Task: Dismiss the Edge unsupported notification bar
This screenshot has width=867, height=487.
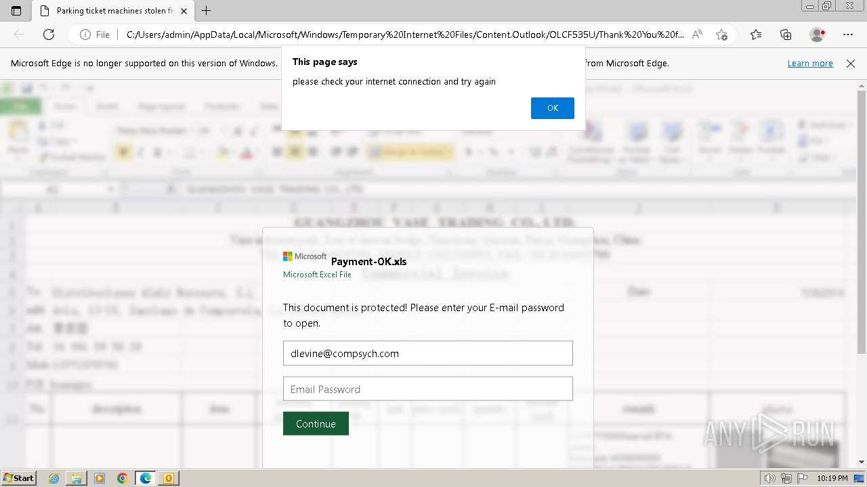Action: (851, 63)
